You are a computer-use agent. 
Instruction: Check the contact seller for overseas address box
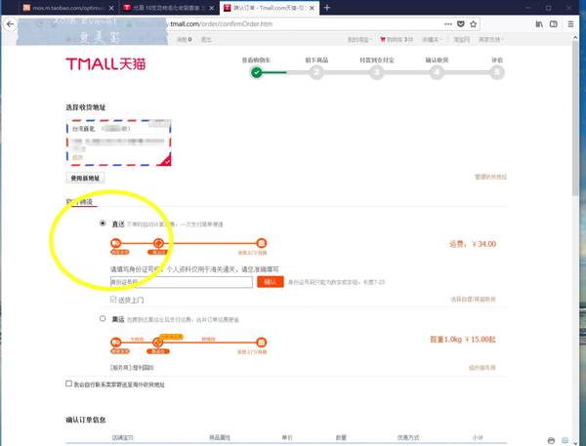click(x=68, y=384)
